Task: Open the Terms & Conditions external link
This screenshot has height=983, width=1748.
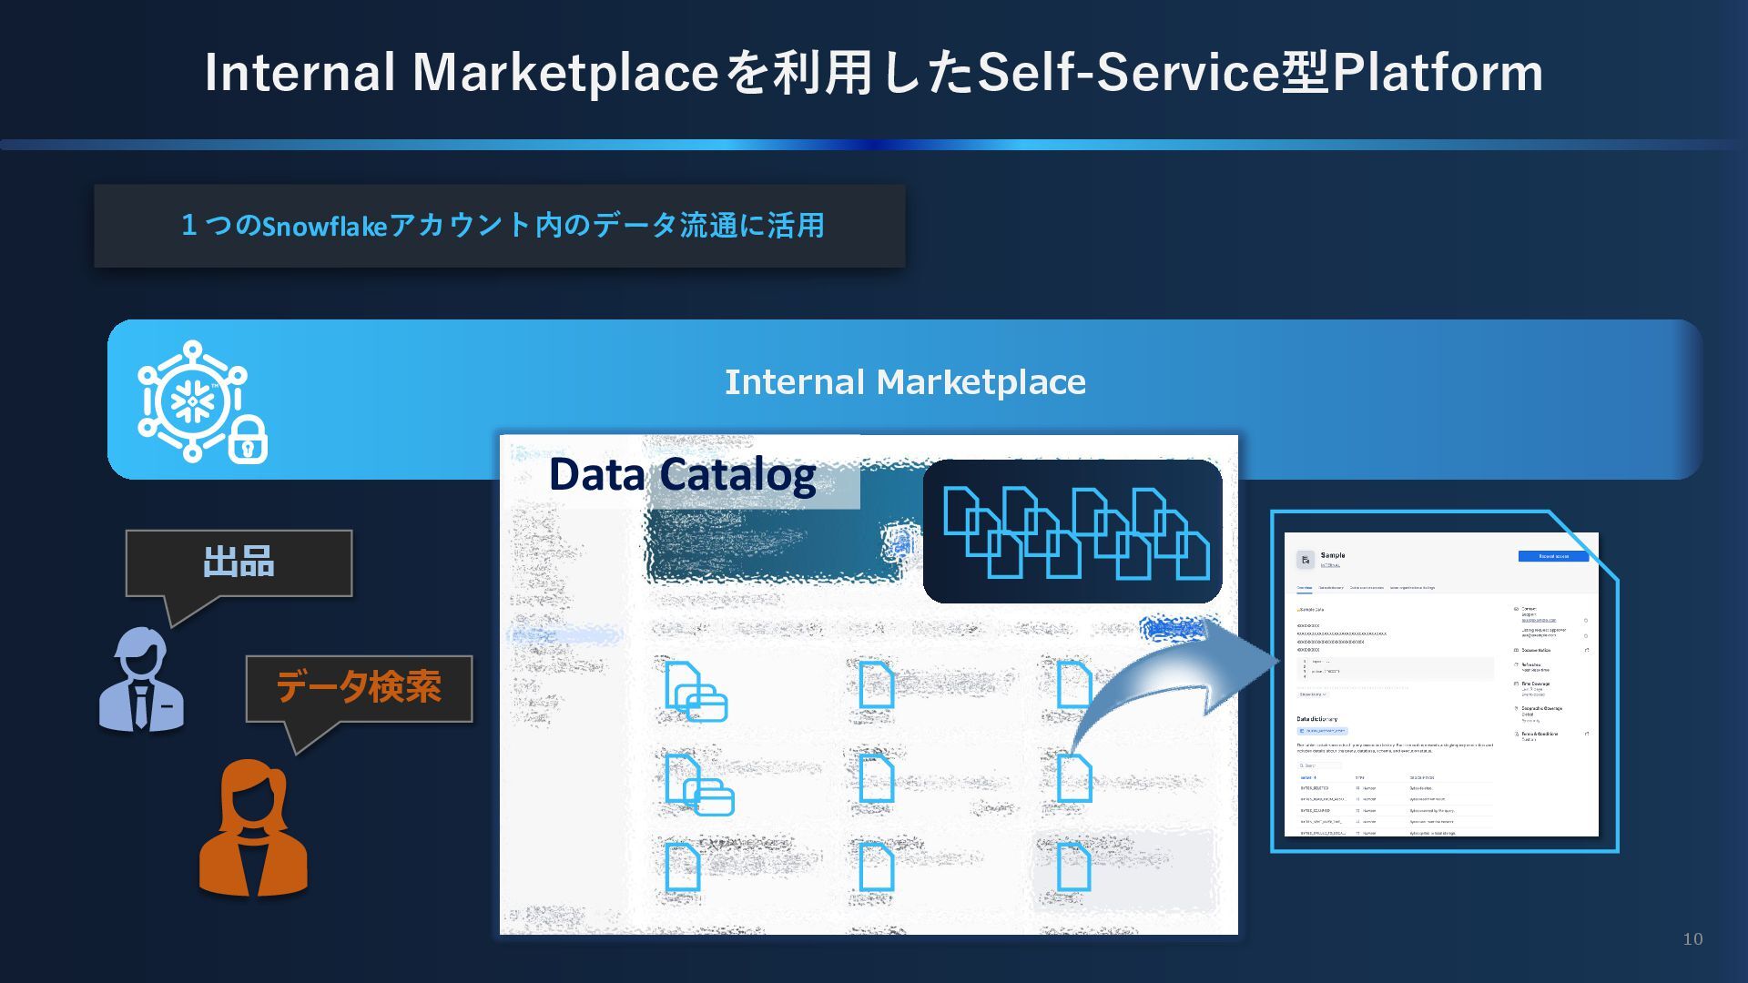Action: tap(1587, 734)
